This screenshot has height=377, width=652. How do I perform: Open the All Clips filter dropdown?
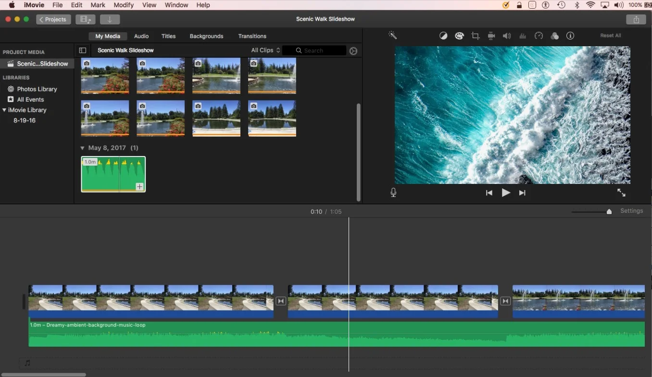265,50
